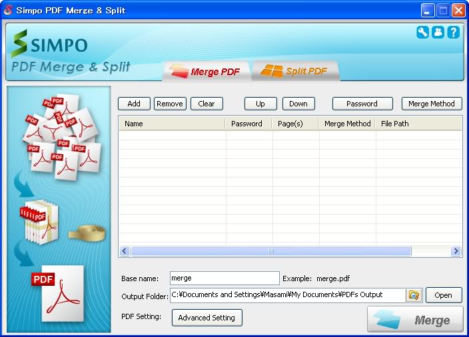The width and height of the screenshot is (469, 337).
Task: Click the large PDF document icon
Action: [59, 291]
